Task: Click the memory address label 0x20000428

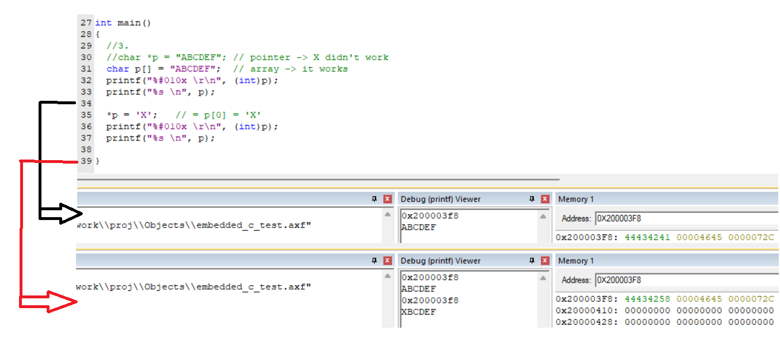Action: (585, 322)
